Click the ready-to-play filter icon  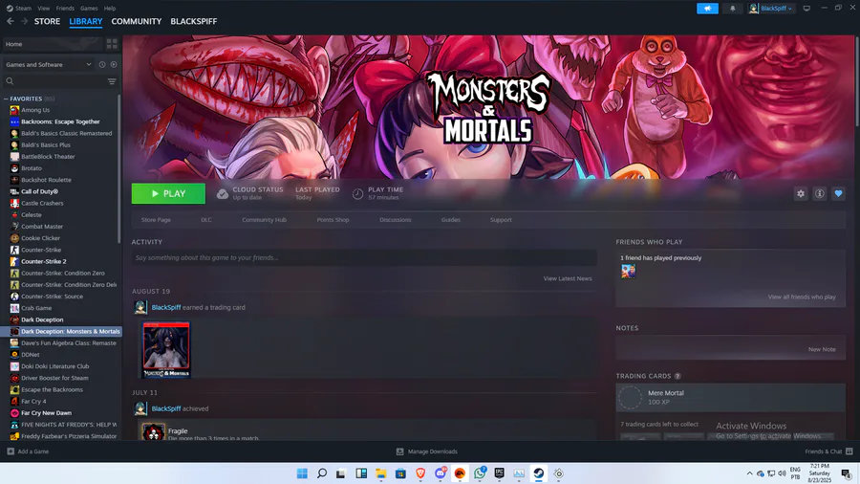(x=114, y=64)
